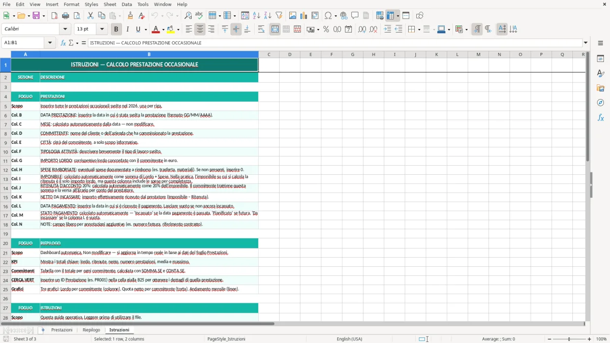Toggle Bold formatting
This screenshot has height=343, width=610.
pyautogui.click(x=116, y=29)
